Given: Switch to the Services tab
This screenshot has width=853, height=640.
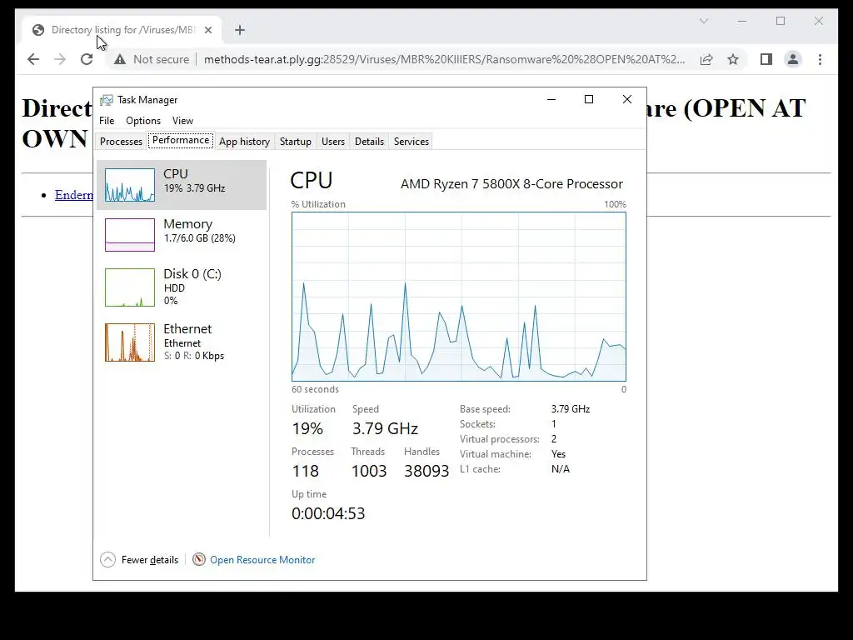Looking at the screenshot, I should [x=412, y=142].
